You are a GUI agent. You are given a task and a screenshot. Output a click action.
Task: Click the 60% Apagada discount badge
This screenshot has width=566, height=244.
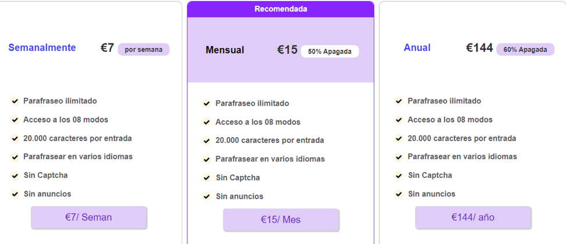[525, 49]
